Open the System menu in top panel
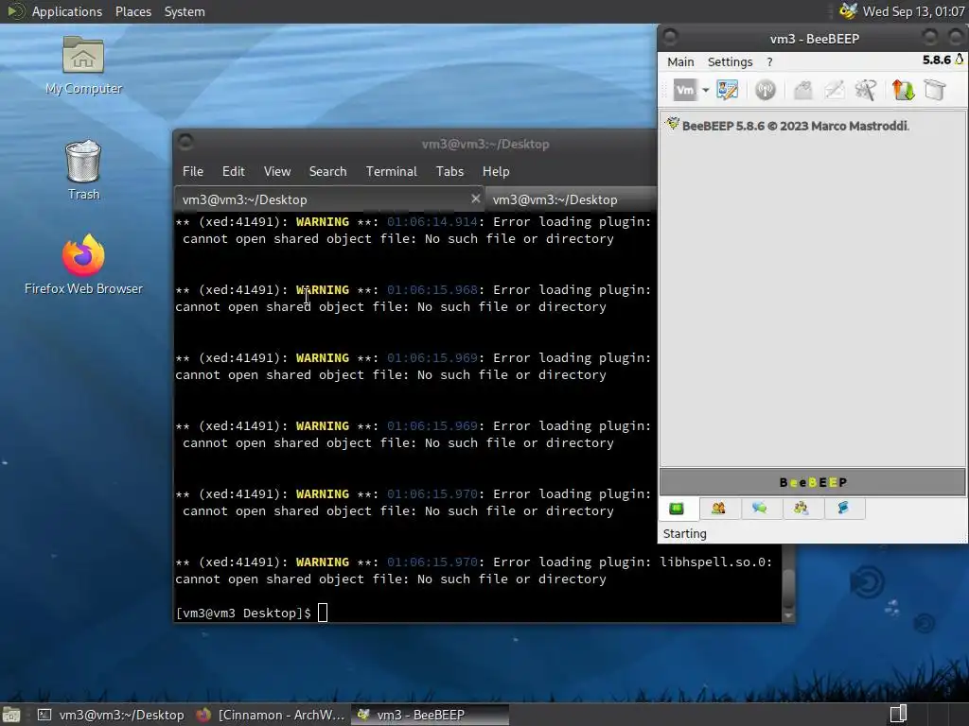Screen dimensions: 969x726 (185, 11)
